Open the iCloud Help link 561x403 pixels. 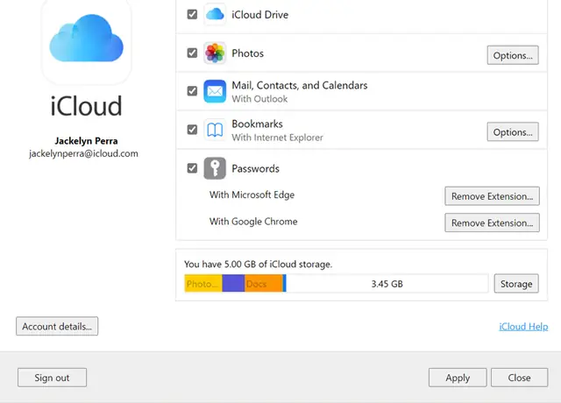(x=523, y=327)
